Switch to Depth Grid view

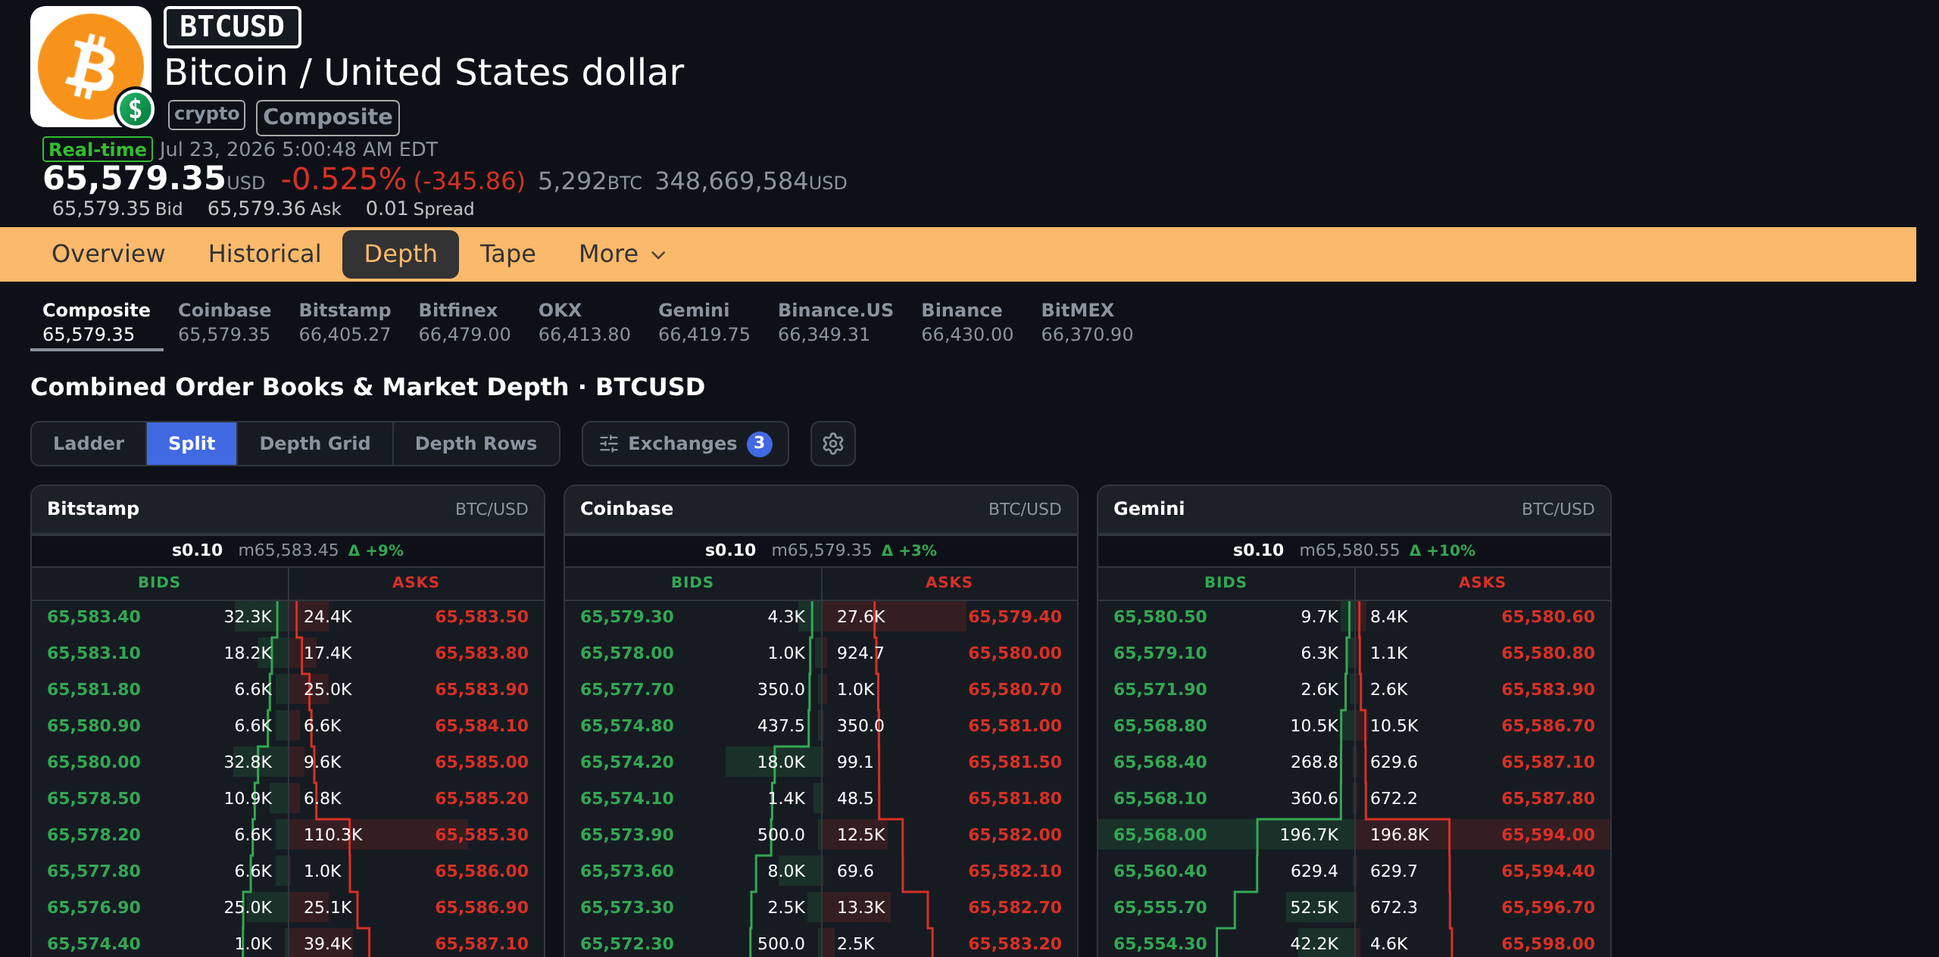point(315,444)
